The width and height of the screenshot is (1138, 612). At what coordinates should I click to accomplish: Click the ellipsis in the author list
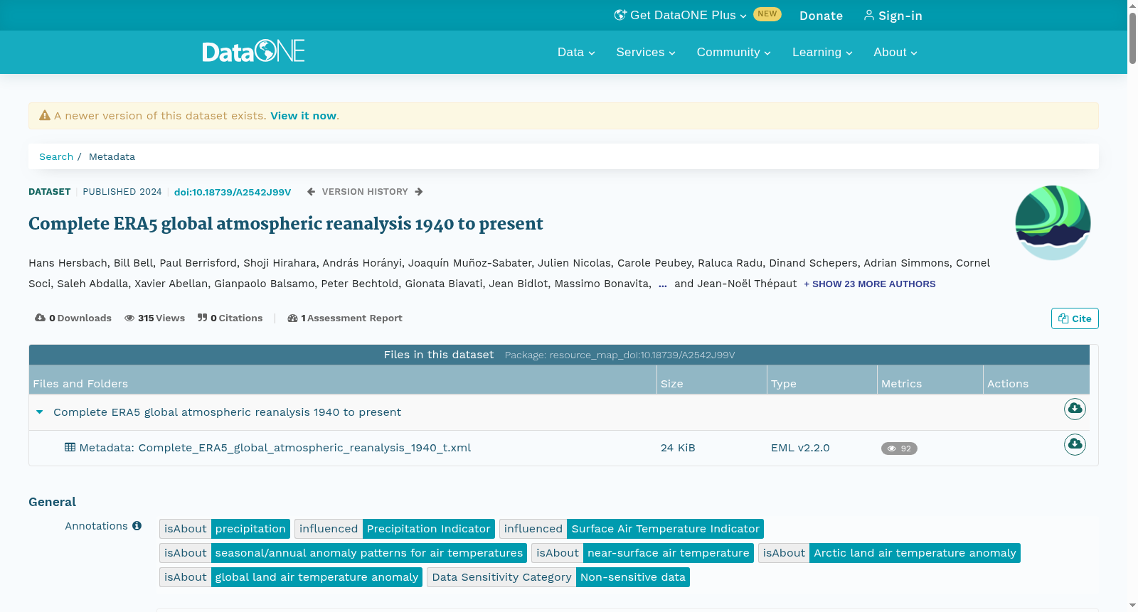click(x=663, y=284)
